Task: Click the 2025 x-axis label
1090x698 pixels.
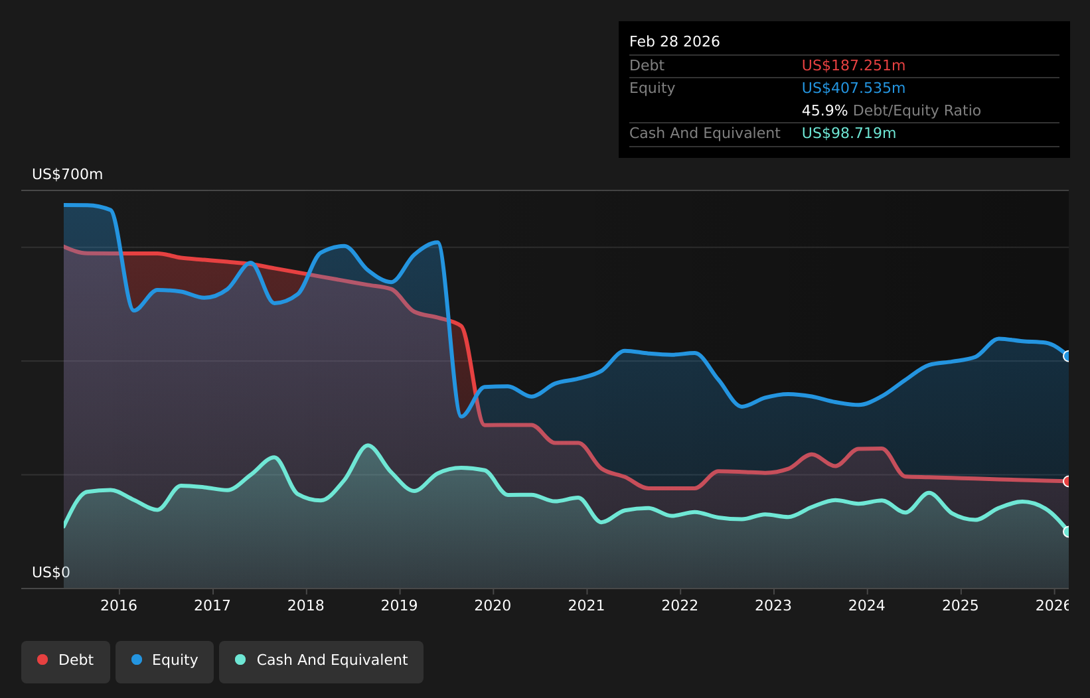Action: click(961, 605)
